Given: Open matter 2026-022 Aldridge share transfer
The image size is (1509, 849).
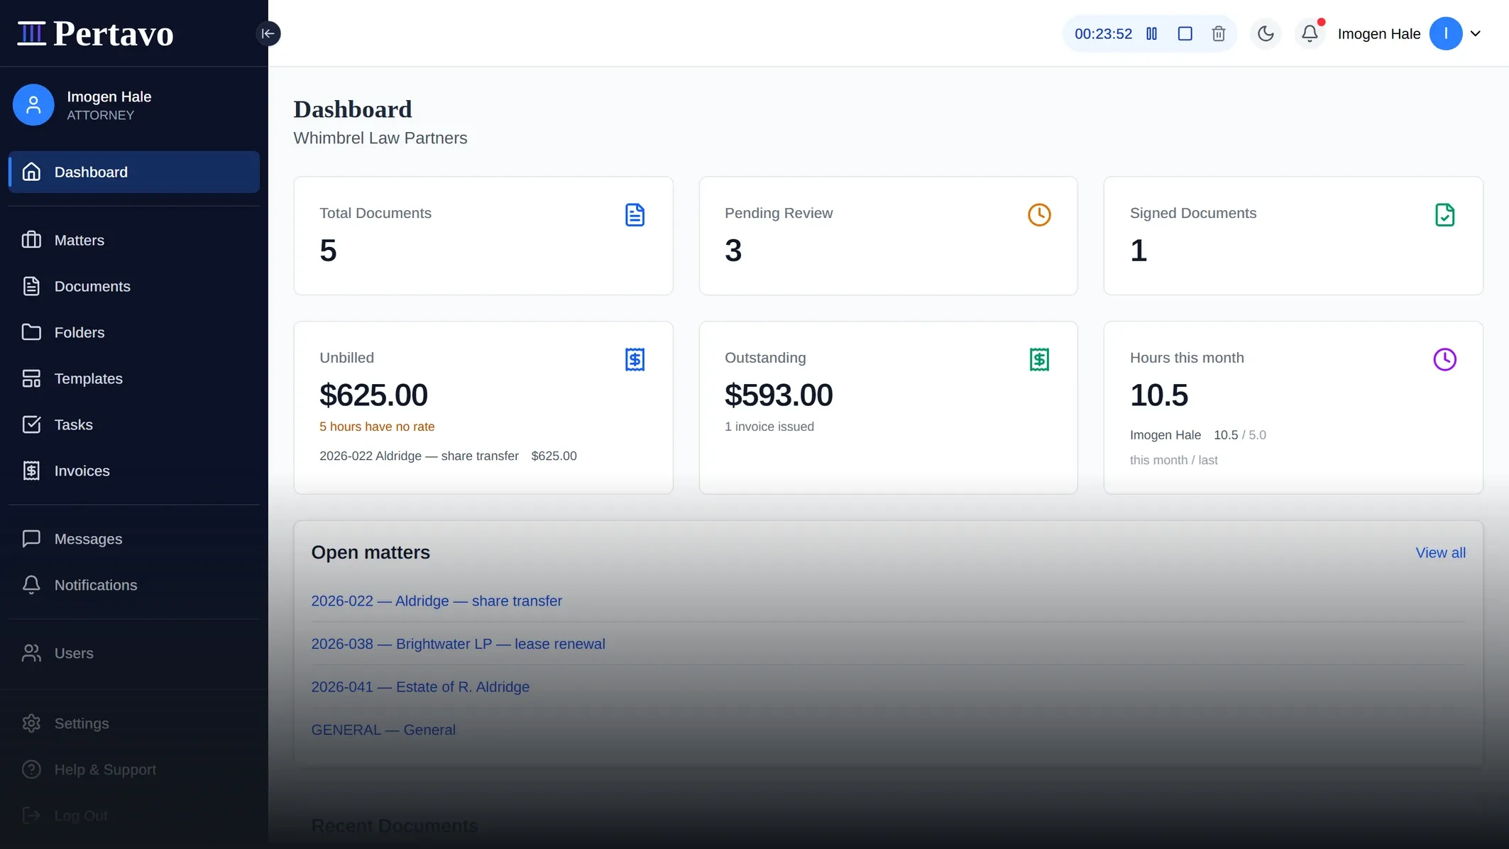Looking at the screenshot, I should [437, 601].
